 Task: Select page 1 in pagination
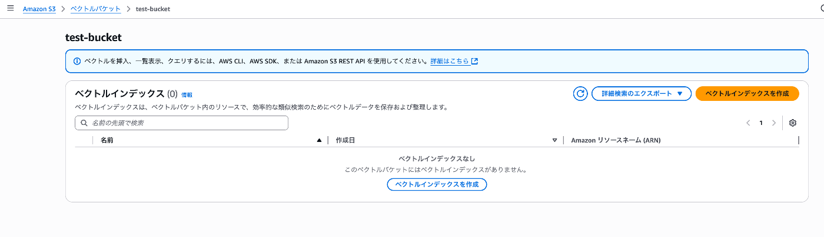tap(761, 123)
